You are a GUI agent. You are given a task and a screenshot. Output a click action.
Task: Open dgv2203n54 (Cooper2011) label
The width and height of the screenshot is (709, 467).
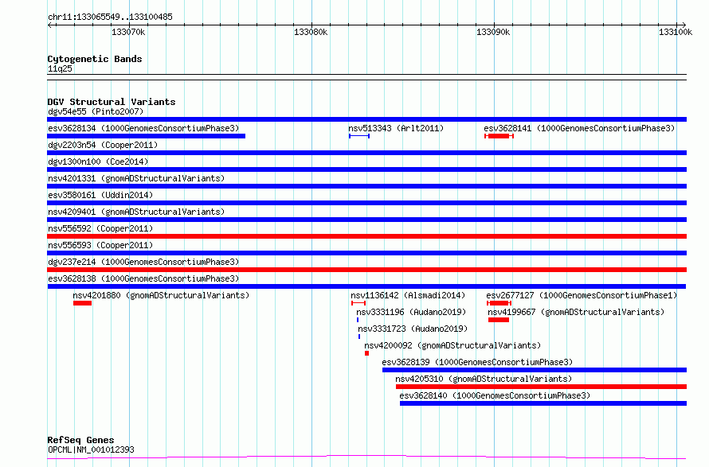(103, 145)
